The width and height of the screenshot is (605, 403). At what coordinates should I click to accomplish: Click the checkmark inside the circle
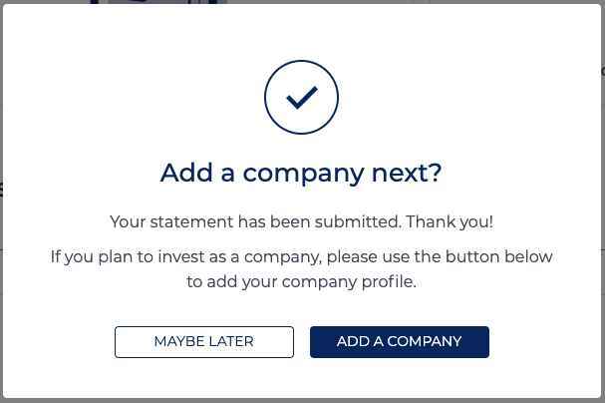(302, 98)
